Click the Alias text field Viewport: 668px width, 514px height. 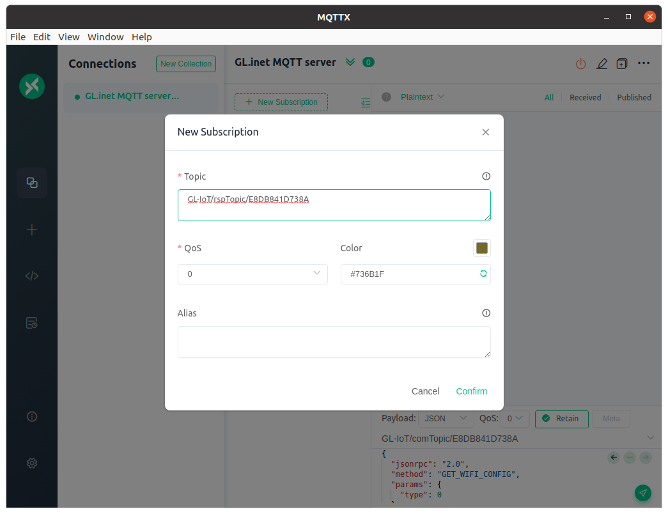click(x=334, y=342)
